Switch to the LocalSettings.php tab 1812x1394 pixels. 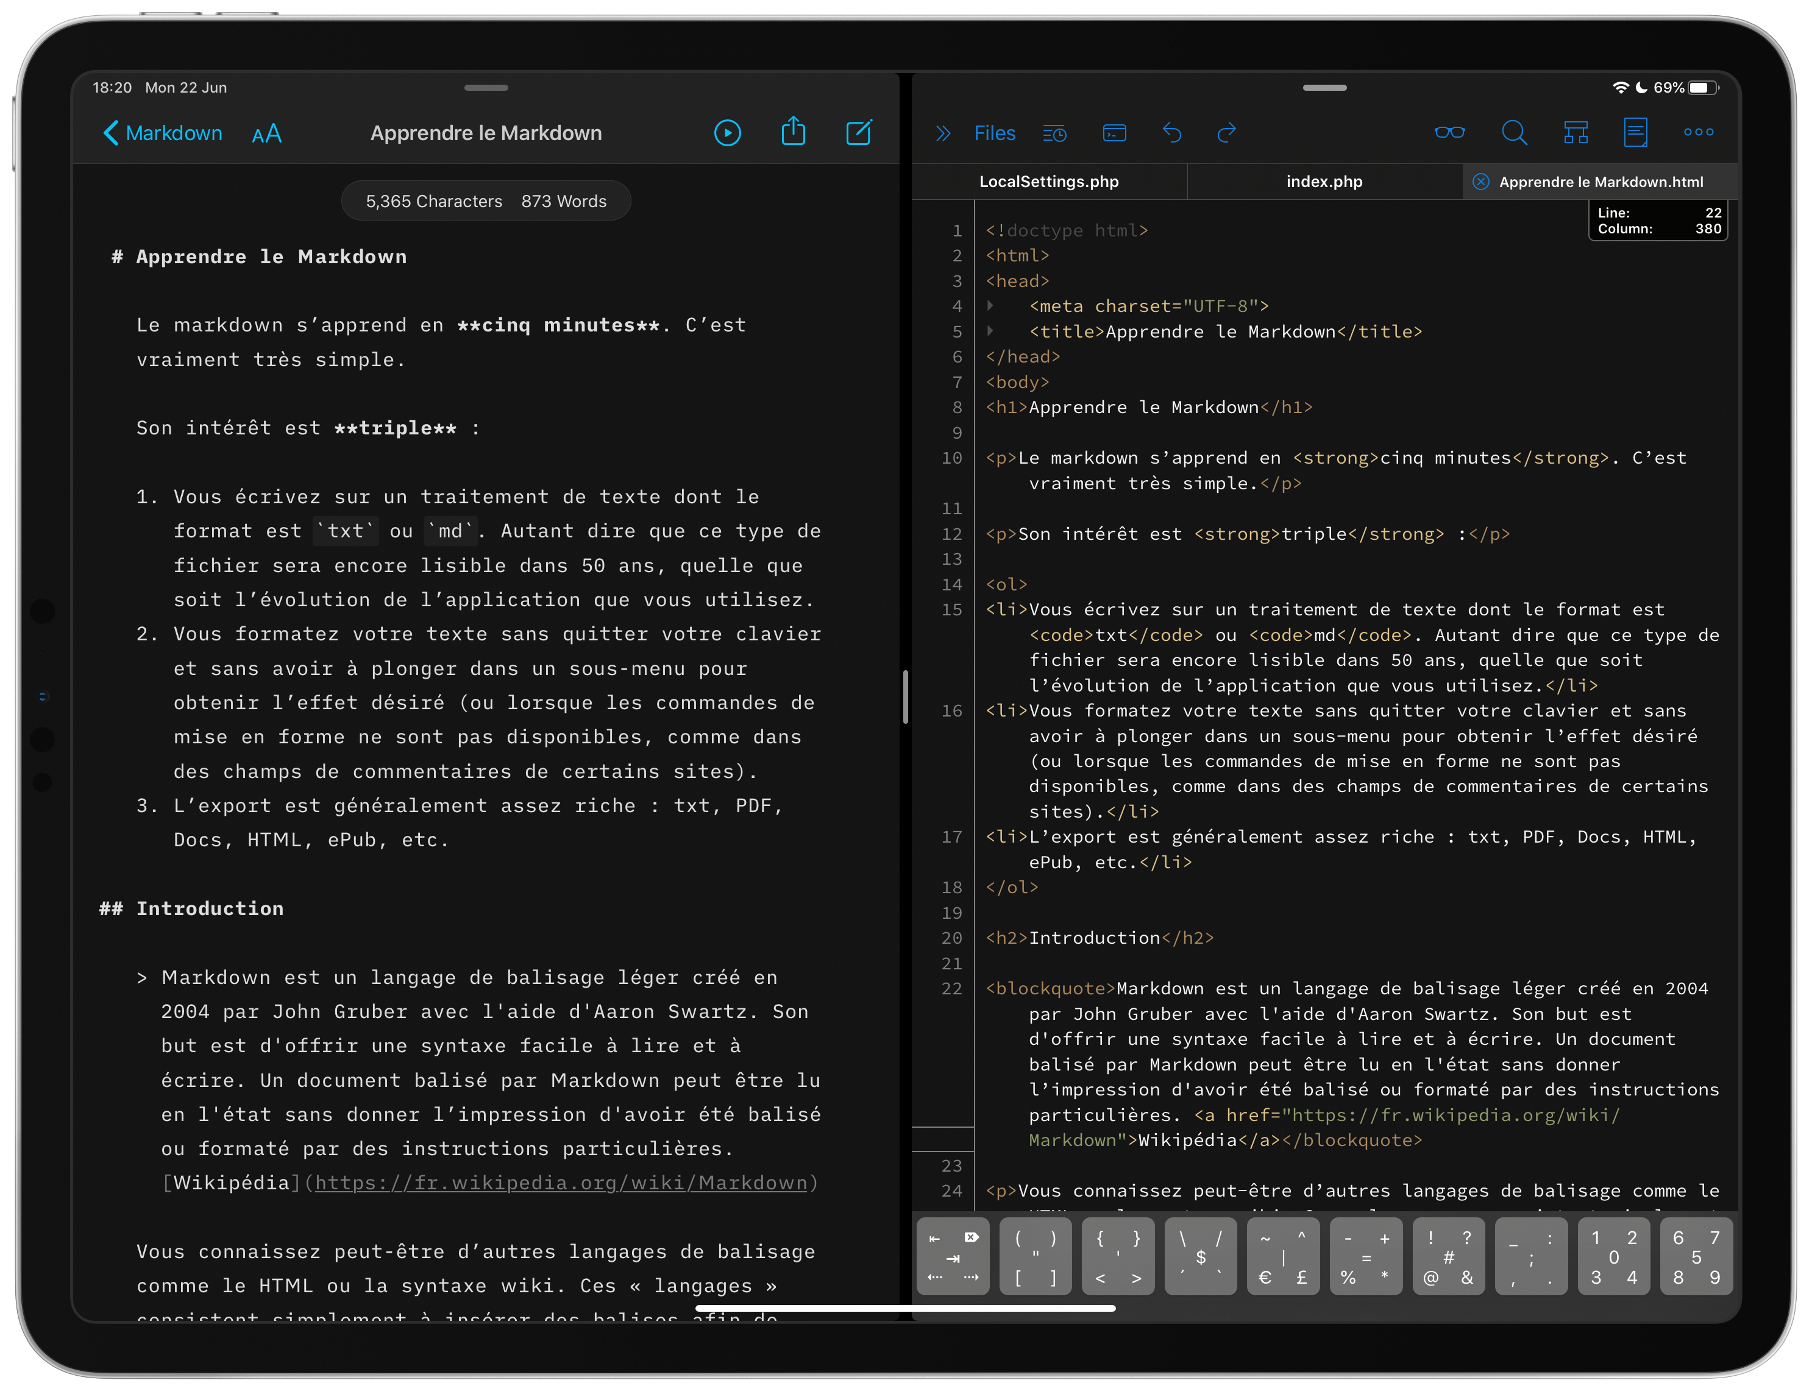pyautogui.click(x=1049, y=182)
